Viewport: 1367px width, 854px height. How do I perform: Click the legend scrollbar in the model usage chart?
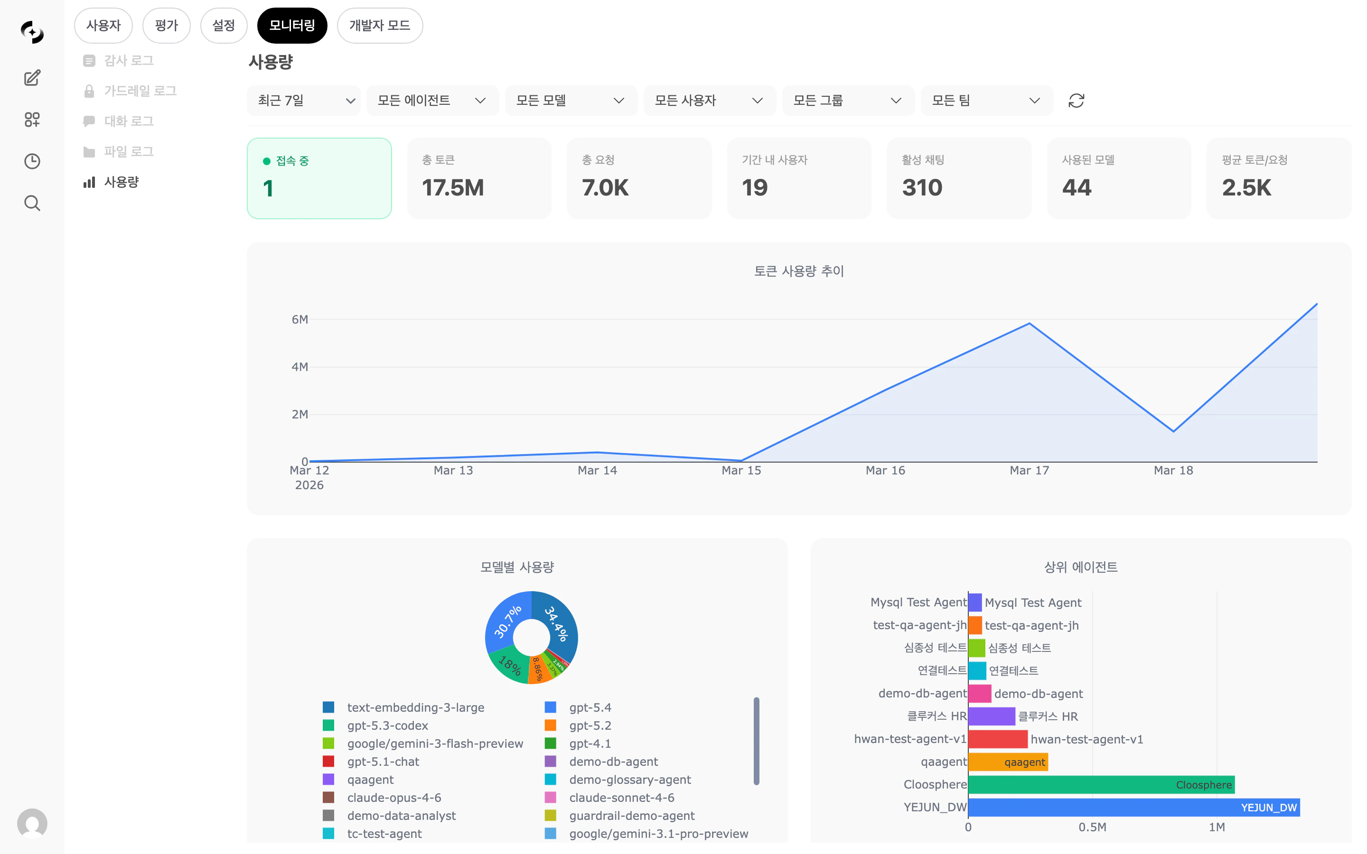pyautogui.click(x=756, y=741)
